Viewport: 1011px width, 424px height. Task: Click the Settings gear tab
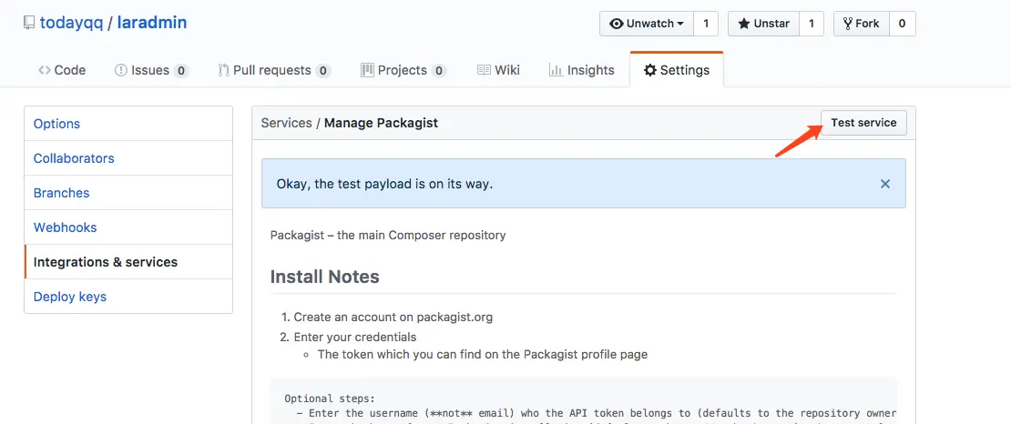[x=676, y=70]
